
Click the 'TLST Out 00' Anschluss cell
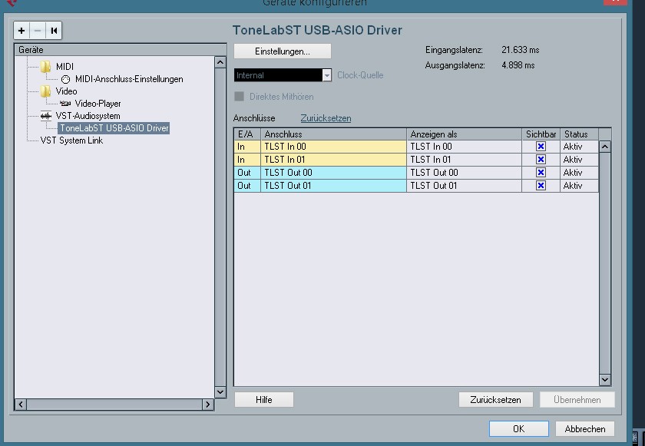(333, 172)
